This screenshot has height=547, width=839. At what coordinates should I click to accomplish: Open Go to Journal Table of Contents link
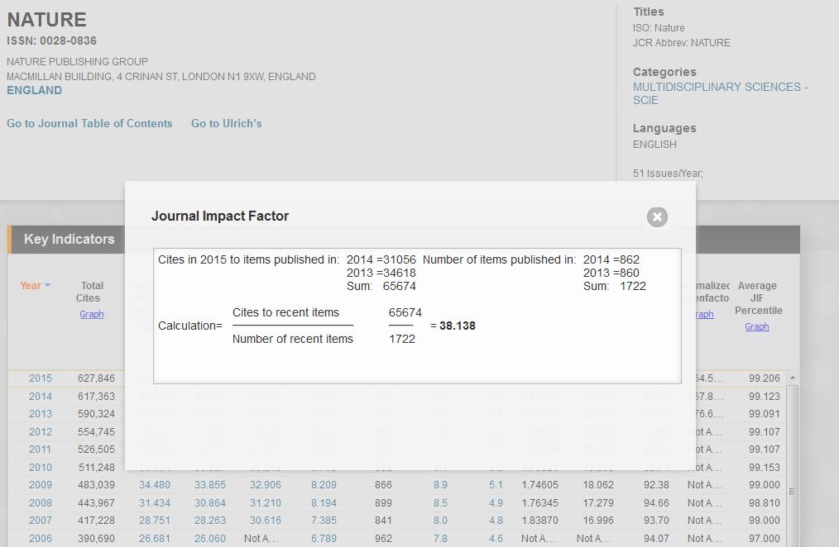[89, 123]
